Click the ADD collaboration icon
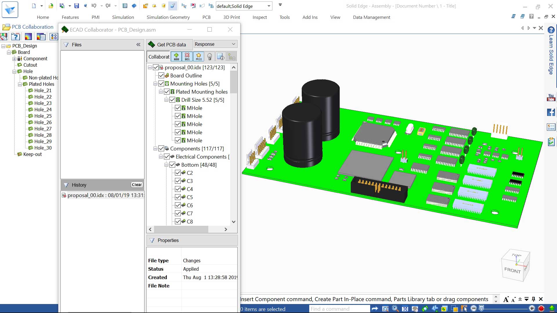This screenshot has width=557, height=313. point(176,57)
